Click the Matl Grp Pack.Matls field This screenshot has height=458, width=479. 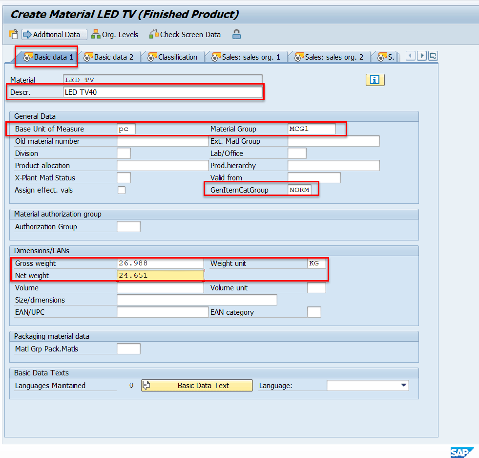pos(128,349)
